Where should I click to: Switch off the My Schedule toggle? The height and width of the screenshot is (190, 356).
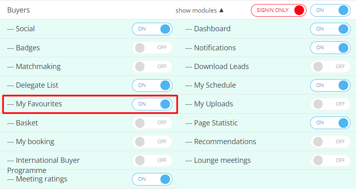click(330, 85)
